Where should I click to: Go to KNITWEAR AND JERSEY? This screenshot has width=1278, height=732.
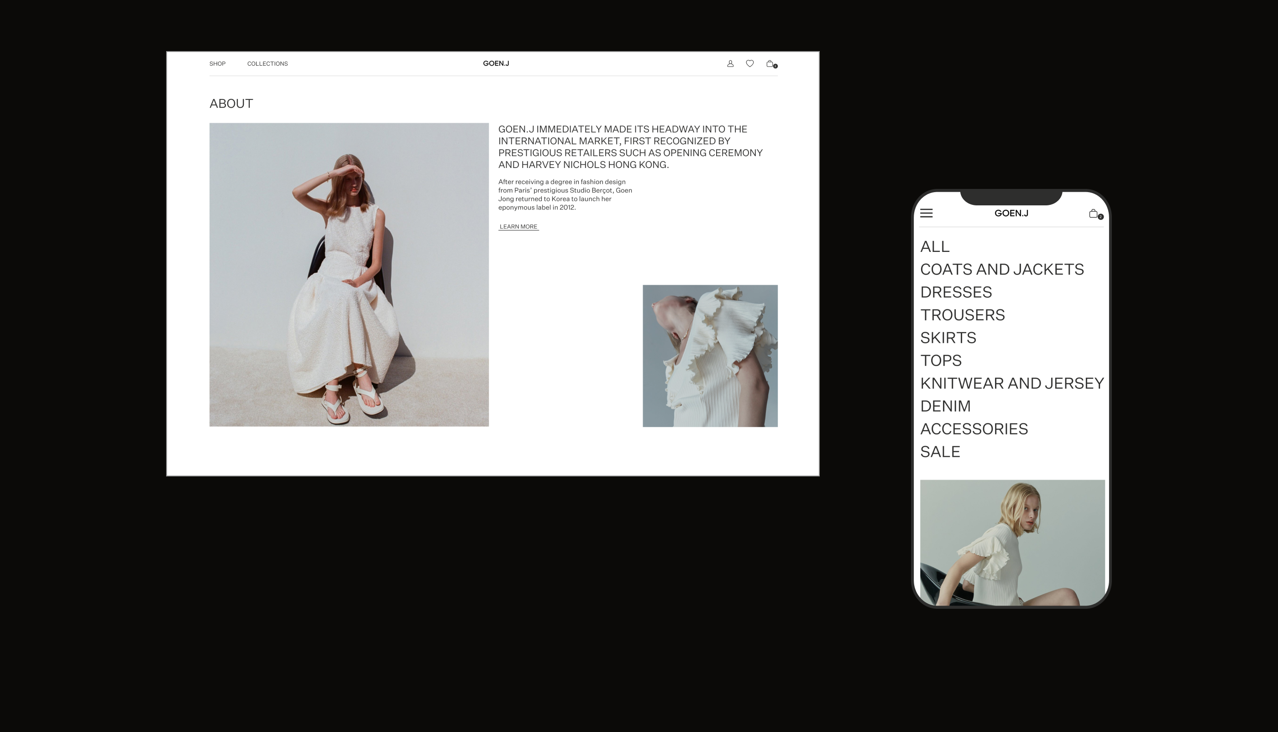click(1011, 384)
